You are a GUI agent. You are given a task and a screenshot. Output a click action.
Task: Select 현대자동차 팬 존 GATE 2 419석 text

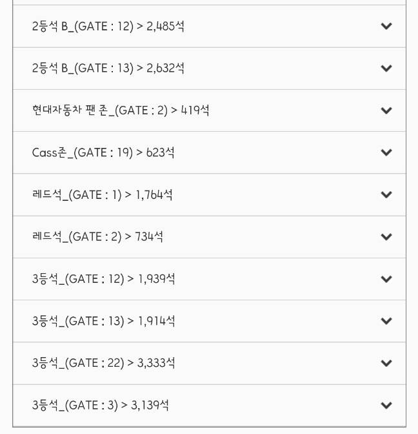[121, 110]
